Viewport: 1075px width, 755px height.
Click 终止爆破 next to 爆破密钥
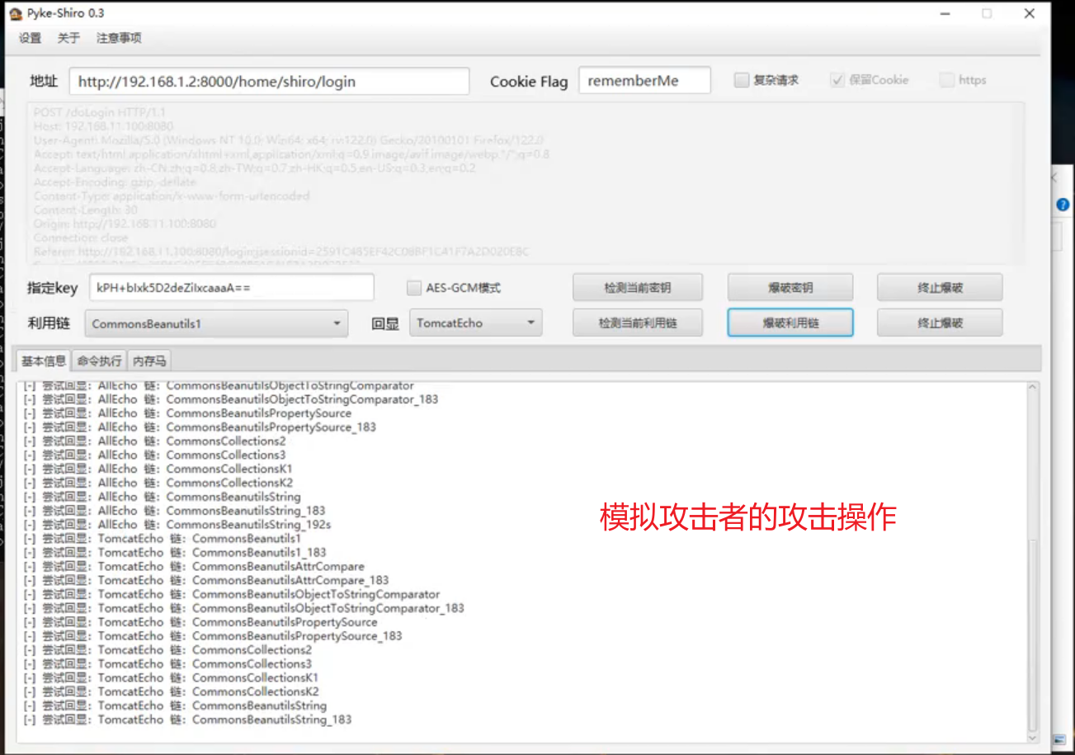[x=940, y=286]
